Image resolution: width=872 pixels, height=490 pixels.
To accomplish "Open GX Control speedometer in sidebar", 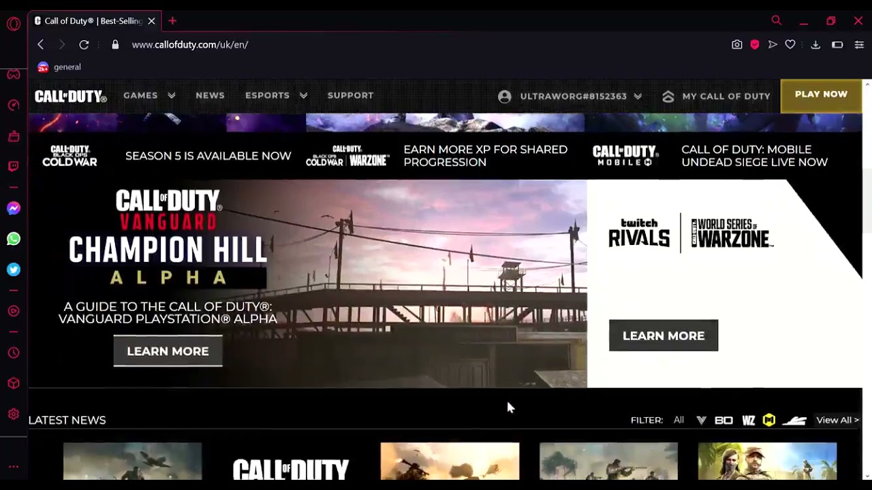I will pyautogui.click(x=14, y=105).
